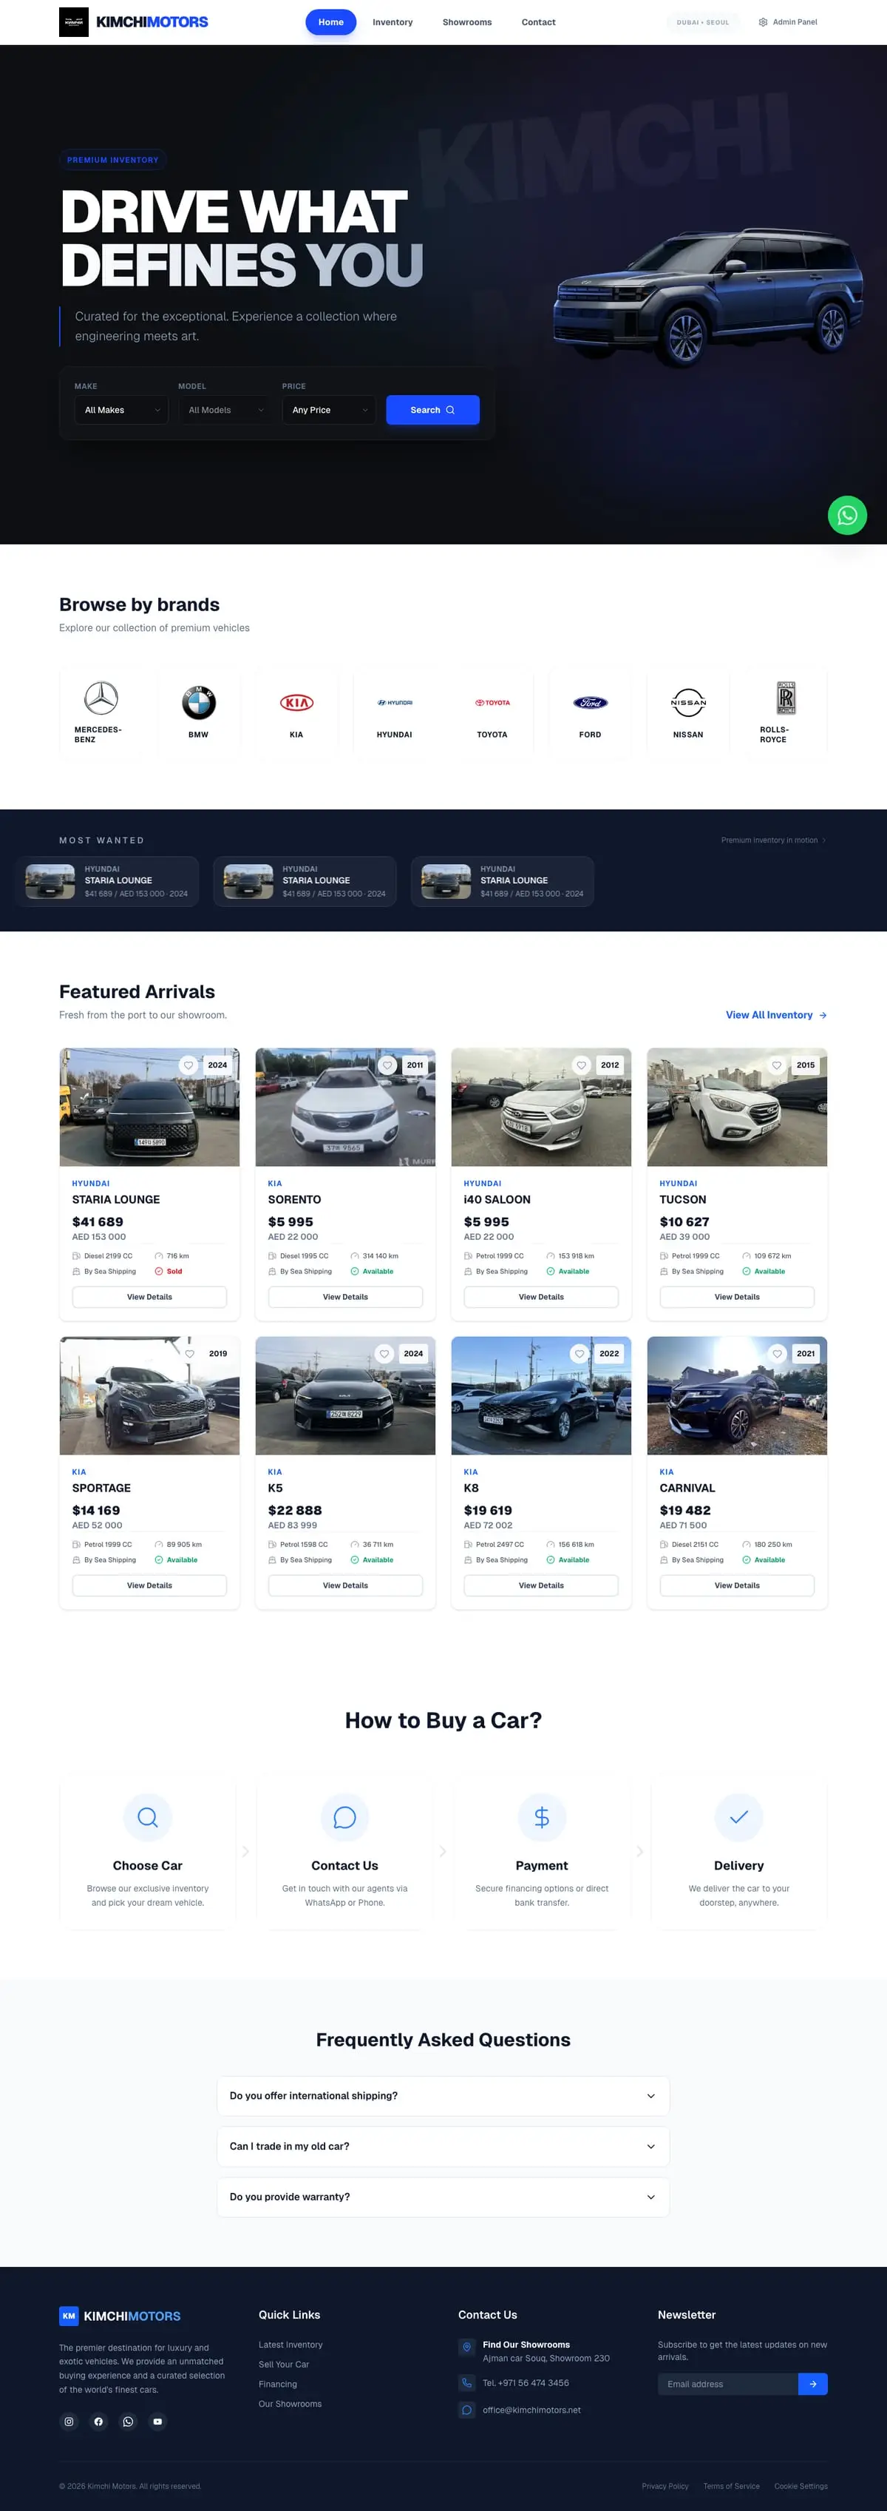Choose the Kia brand logo
Image resolution: width=887 pixels, height=2511 pixels.
pyautogui.click(x=296, y=703)
